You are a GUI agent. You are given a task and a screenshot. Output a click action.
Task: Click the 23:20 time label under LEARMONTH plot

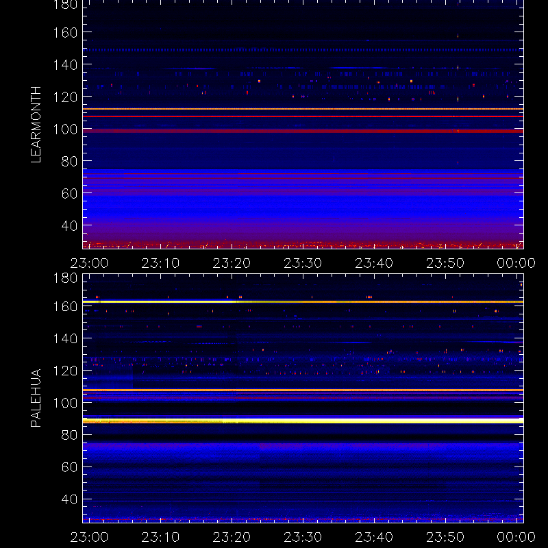[x=232, y=263]
